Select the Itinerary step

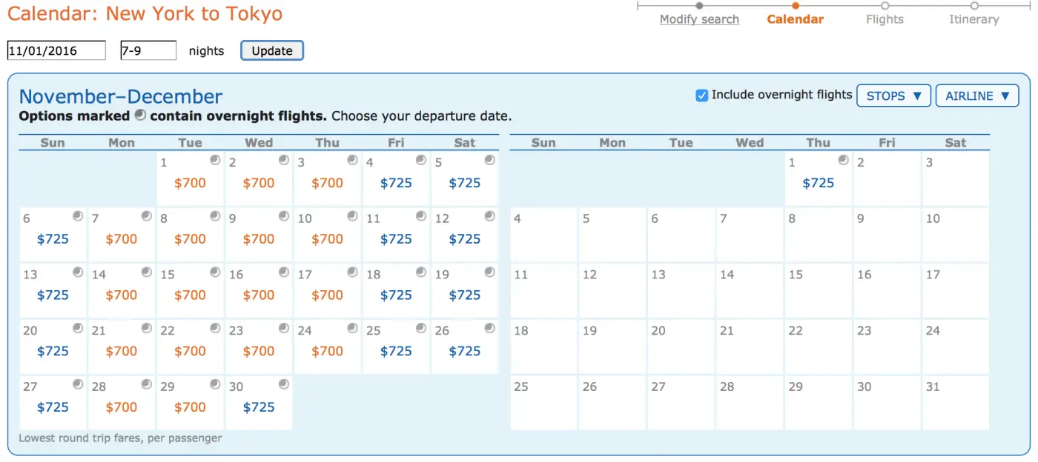pyautogui.click(x=973, y=19)
